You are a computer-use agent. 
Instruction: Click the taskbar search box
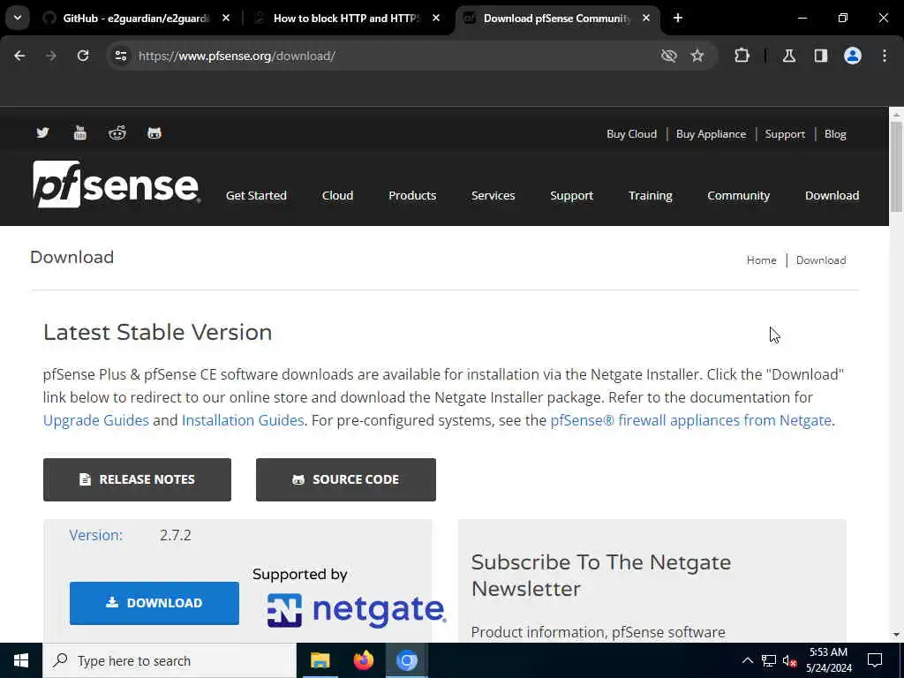pos(169,660)
